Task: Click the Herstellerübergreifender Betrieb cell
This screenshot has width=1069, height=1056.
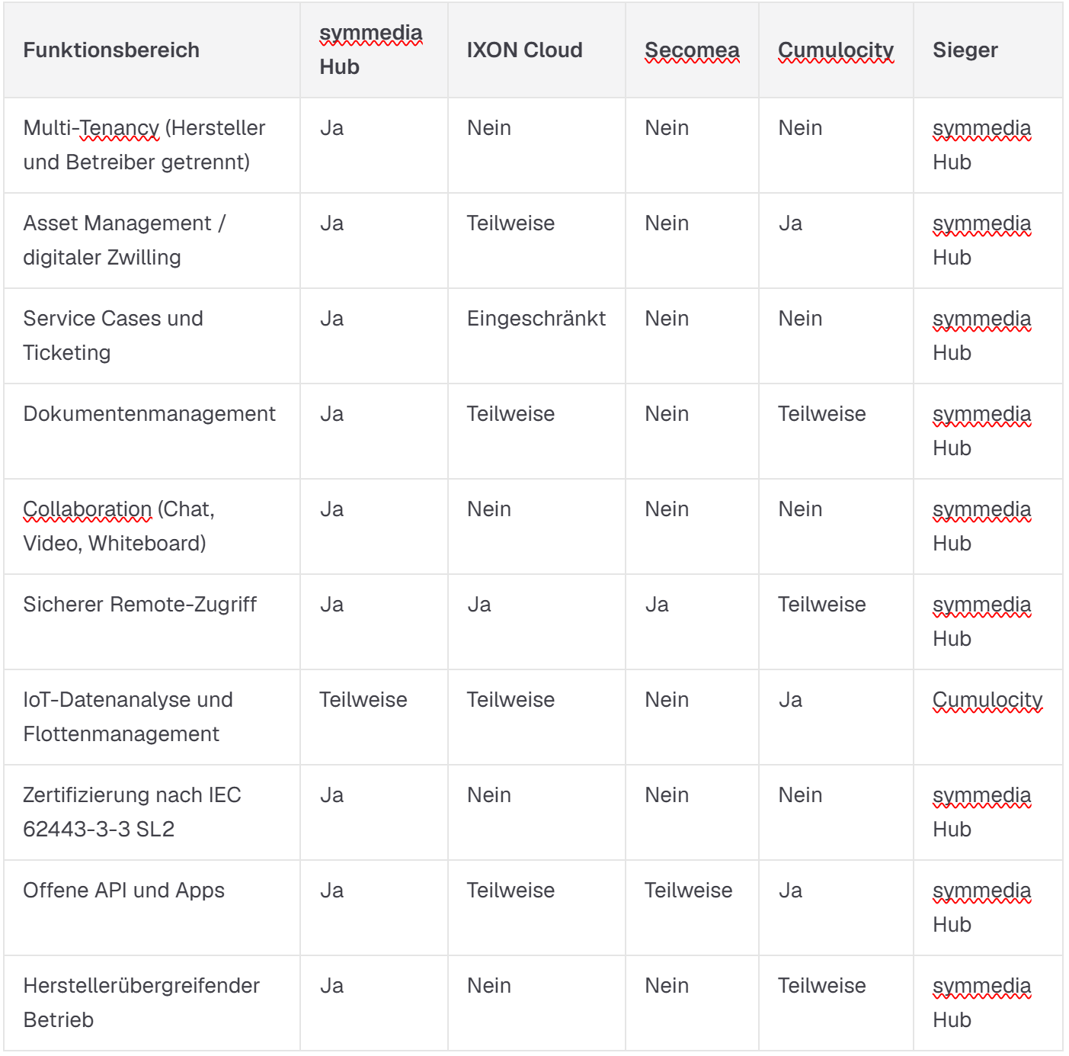Action: [x=152, y=1003]
